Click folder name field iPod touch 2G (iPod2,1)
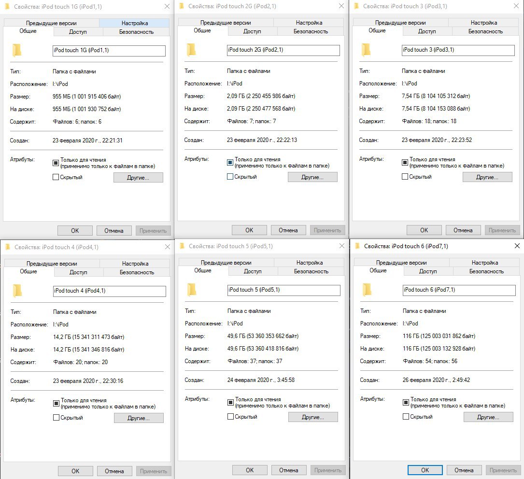 (x=283, y=50)
